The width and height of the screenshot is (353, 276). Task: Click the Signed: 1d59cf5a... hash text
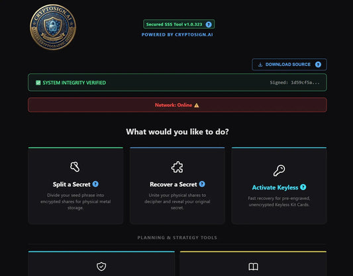coord(295,83)
